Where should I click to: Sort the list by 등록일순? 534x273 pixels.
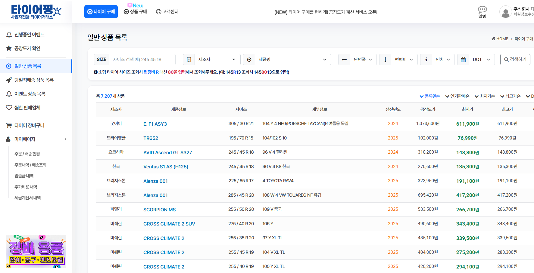tap(430, 96)
